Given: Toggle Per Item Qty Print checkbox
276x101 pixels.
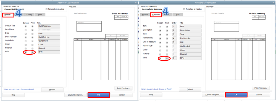Looking at the screenshot, I should pyautogui.click(x=167, y=39).
